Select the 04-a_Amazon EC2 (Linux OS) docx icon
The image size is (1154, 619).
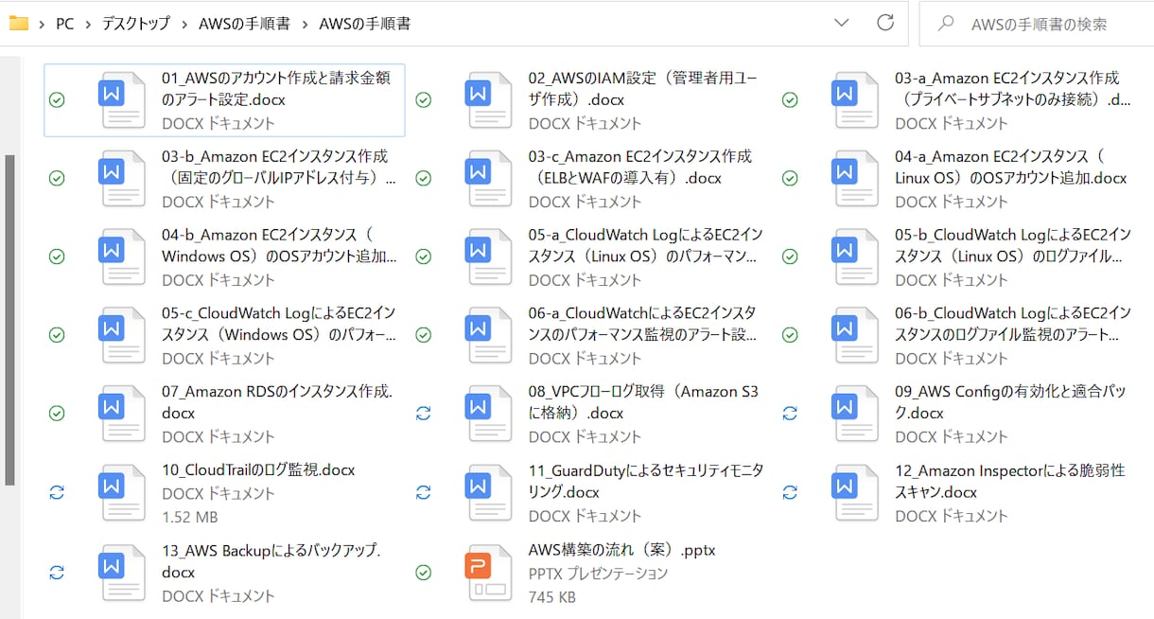coord(856,178)
